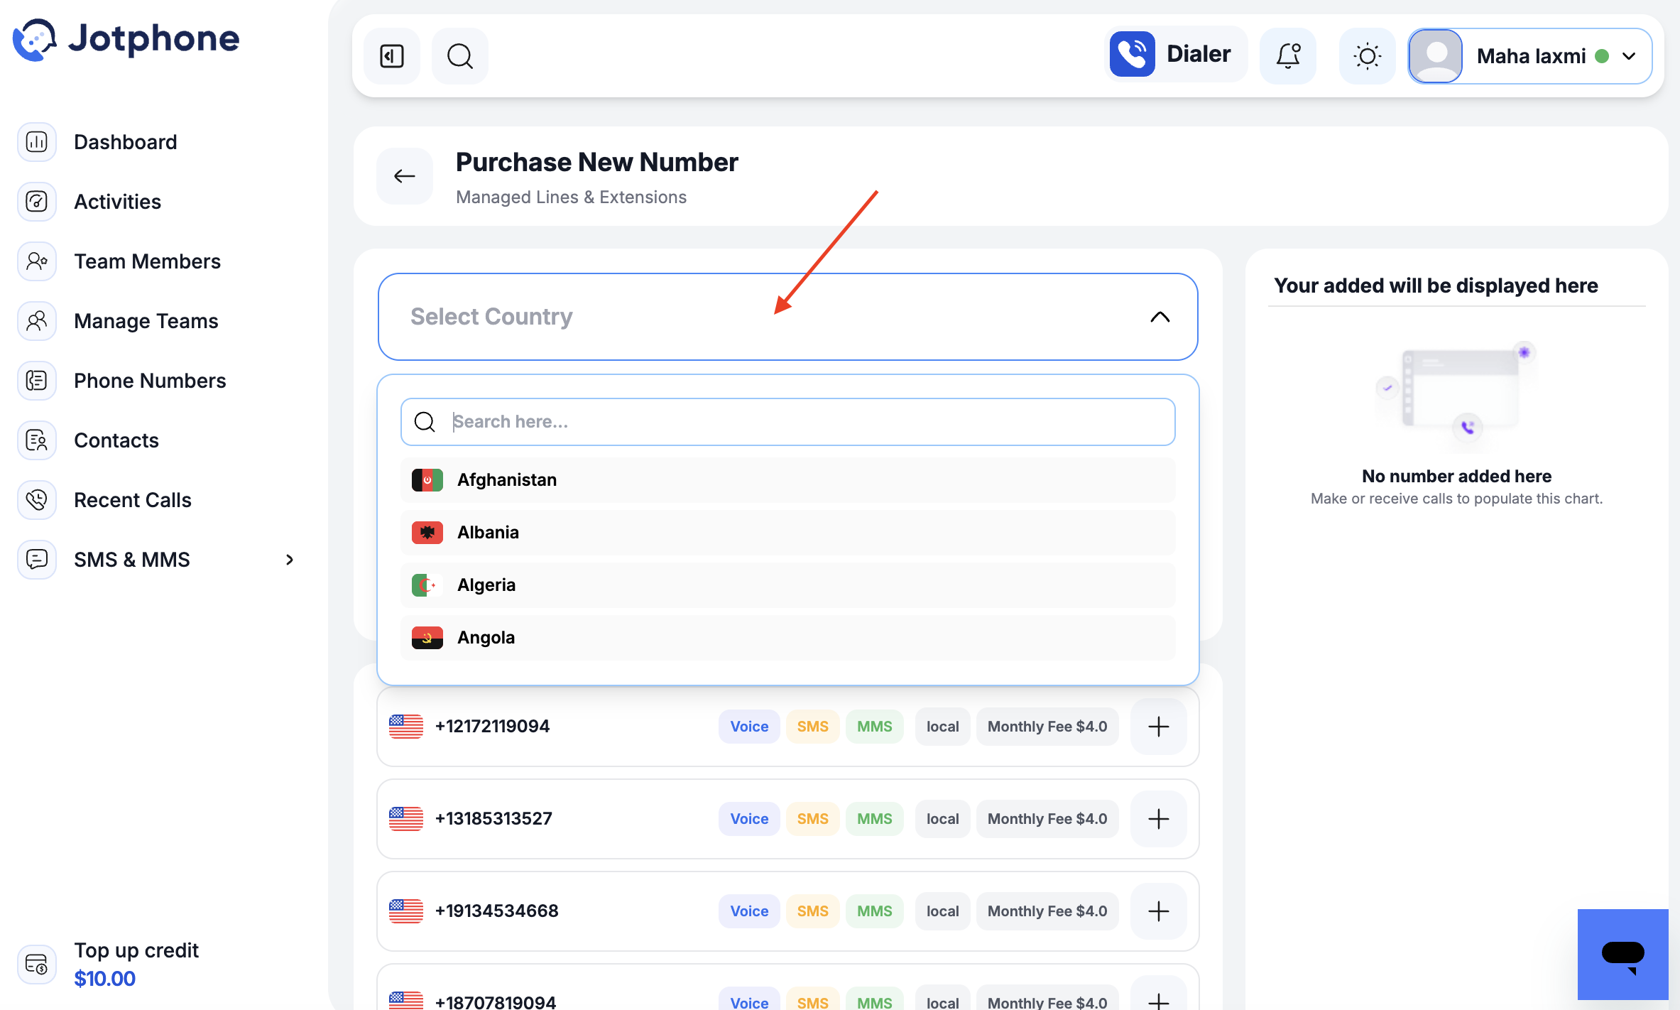Open Team Members section
Screen dimensions: 1680x1010
pyautogui.click(x=147, y=261)
